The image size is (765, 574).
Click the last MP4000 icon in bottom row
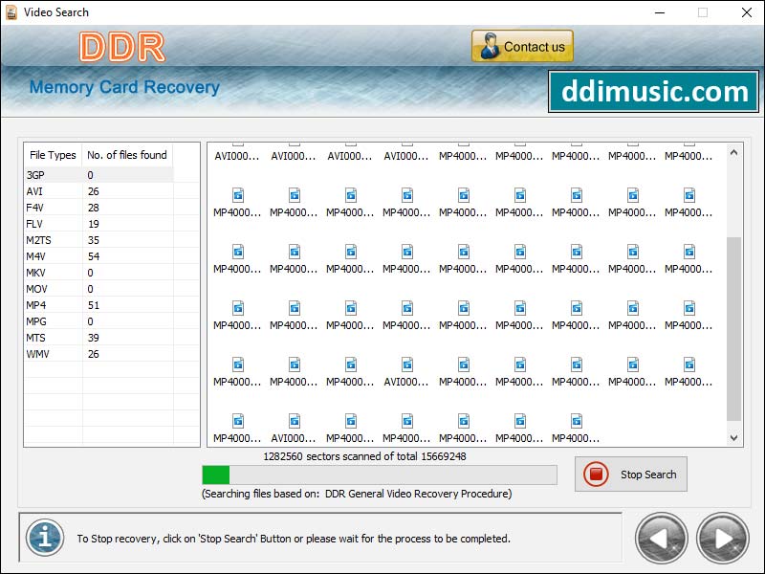tap(577, 422)
